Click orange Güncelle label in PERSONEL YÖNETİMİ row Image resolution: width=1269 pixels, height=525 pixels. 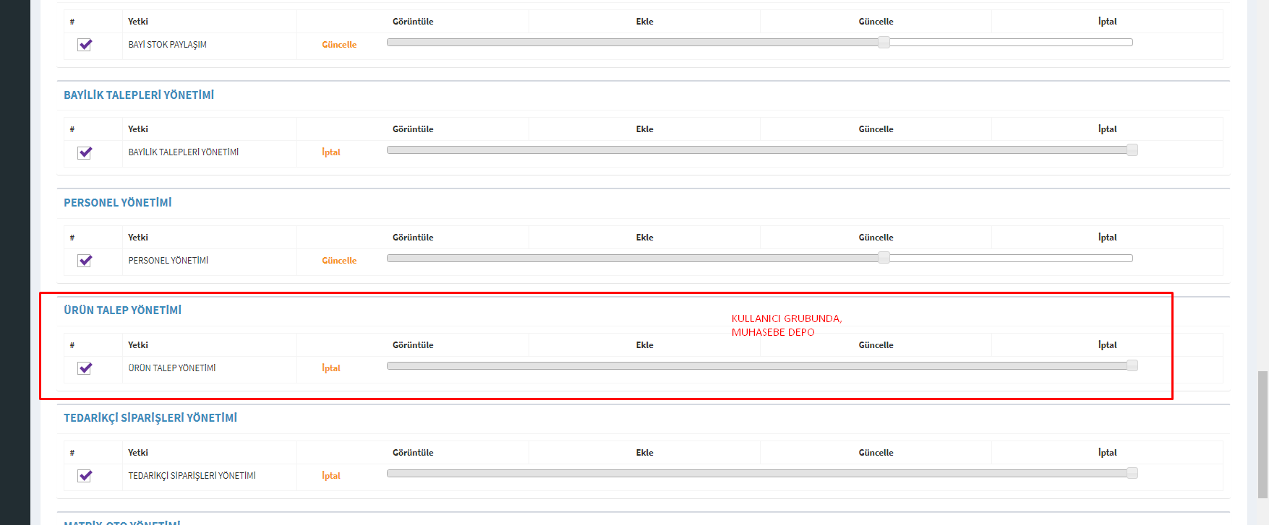click(339, 261)
